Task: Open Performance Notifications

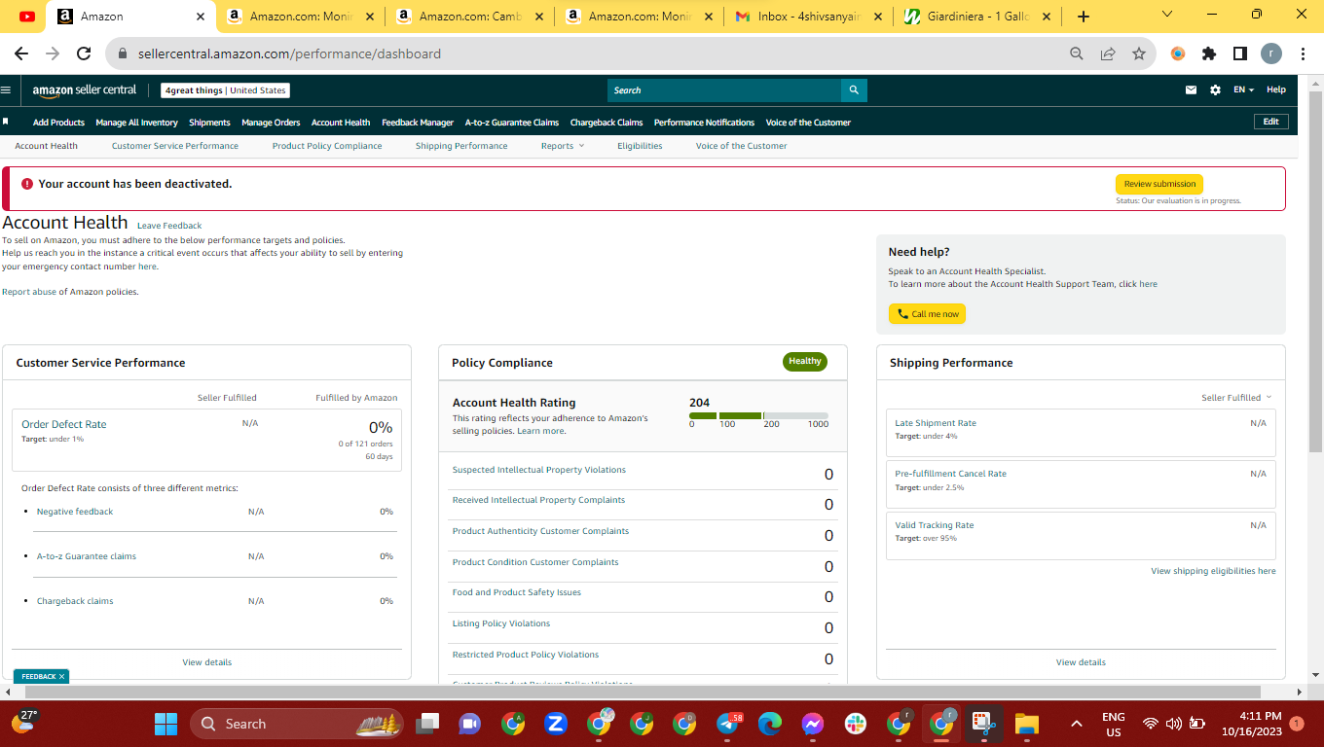Action: tap(704, 123)
